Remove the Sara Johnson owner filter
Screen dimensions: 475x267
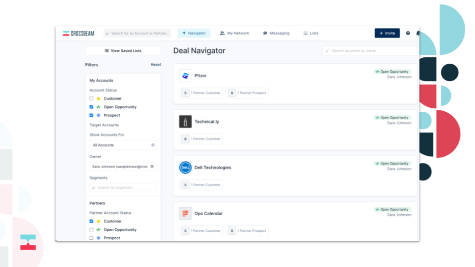coord(152,167)
